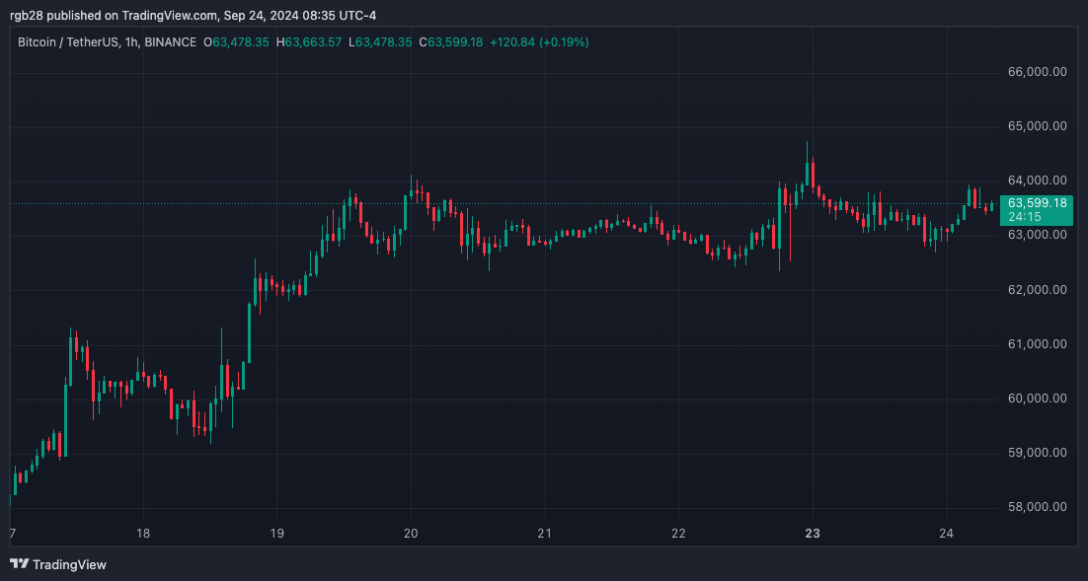Click the low price value 63,478.35
1088x581 pixels.
[381, 42]
